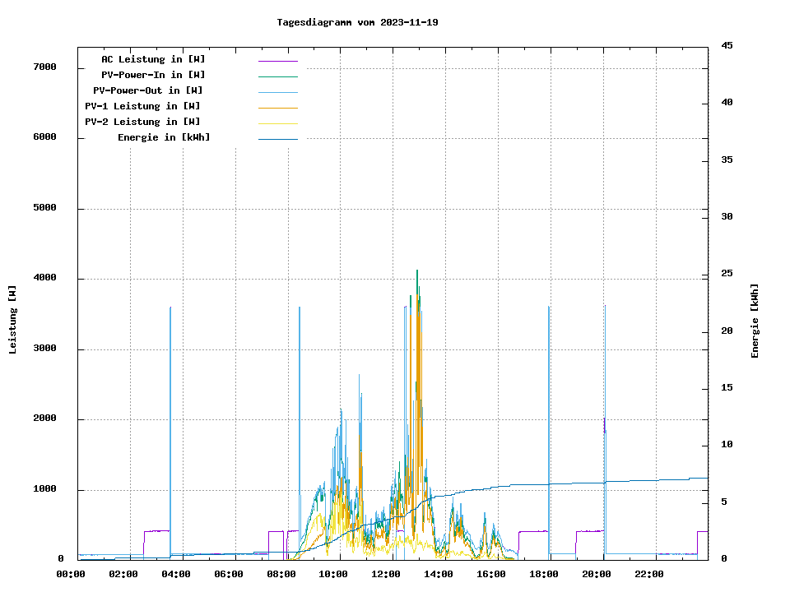Select the 18:00 time axis label
790x592 pixels.
point(543,574)
